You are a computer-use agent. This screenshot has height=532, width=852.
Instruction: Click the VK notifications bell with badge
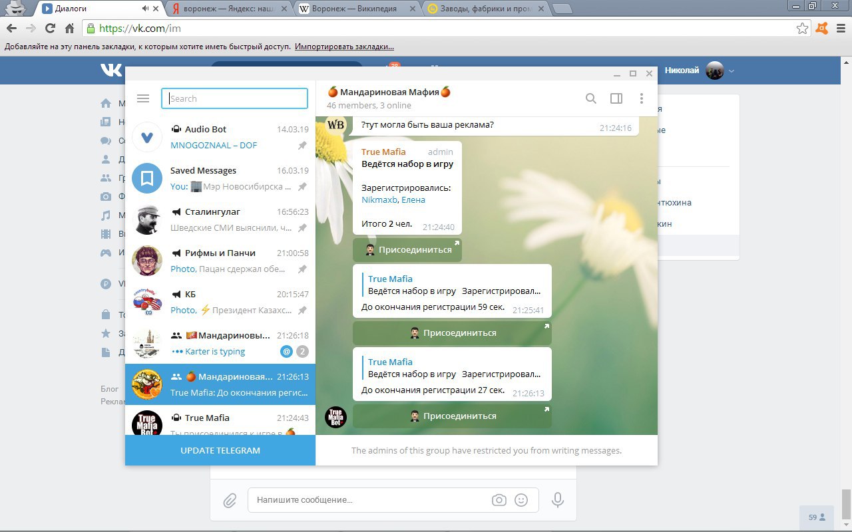[390, 68]
